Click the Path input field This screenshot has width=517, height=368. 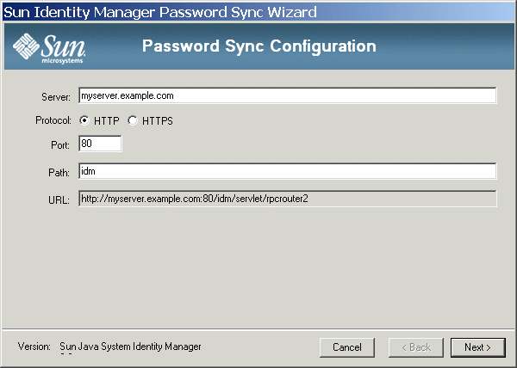[288, 171]
